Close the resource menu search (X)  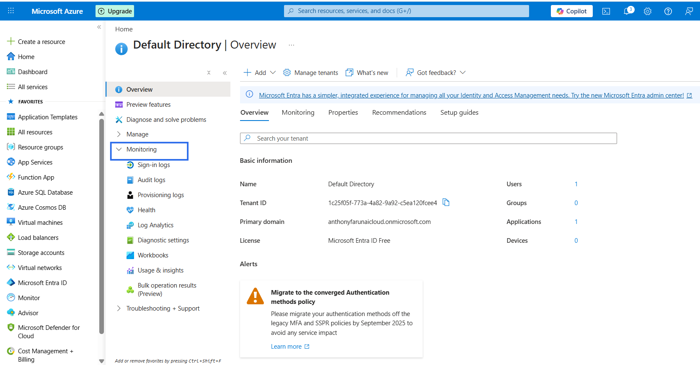point(209,73)
